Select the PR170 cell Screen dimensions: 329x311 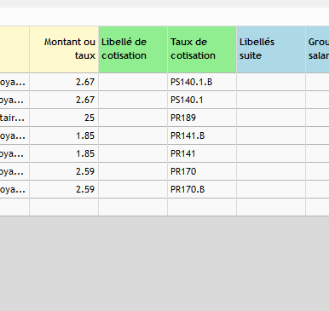[x=202, y=171]
